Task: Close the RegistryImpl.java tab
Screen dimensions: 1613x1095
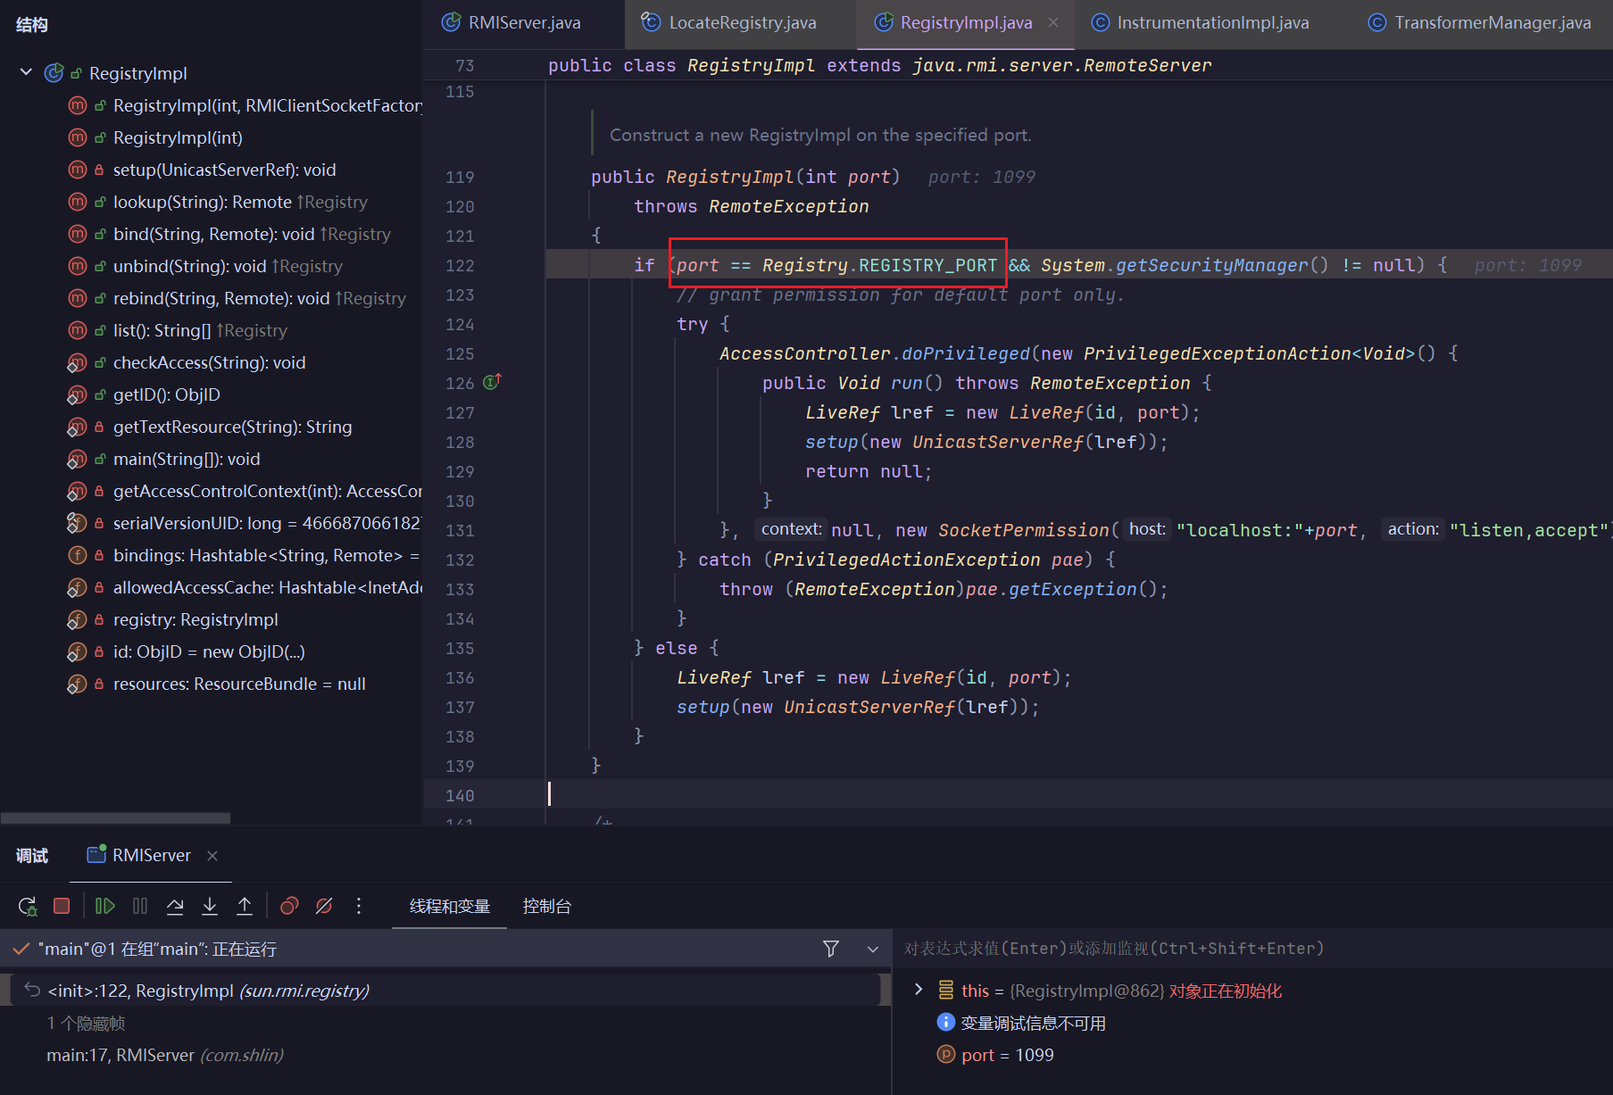Action: click(x=1053, y=23)
